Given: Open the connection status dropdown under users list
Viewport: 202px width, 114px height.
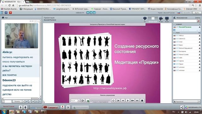Looking at the screenshot, I should point(199,101).
